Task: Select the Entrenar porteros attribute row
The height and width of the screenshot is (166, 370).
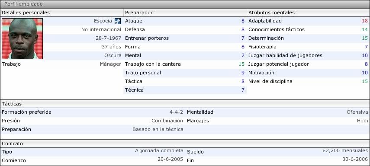Action: point(185,38)
